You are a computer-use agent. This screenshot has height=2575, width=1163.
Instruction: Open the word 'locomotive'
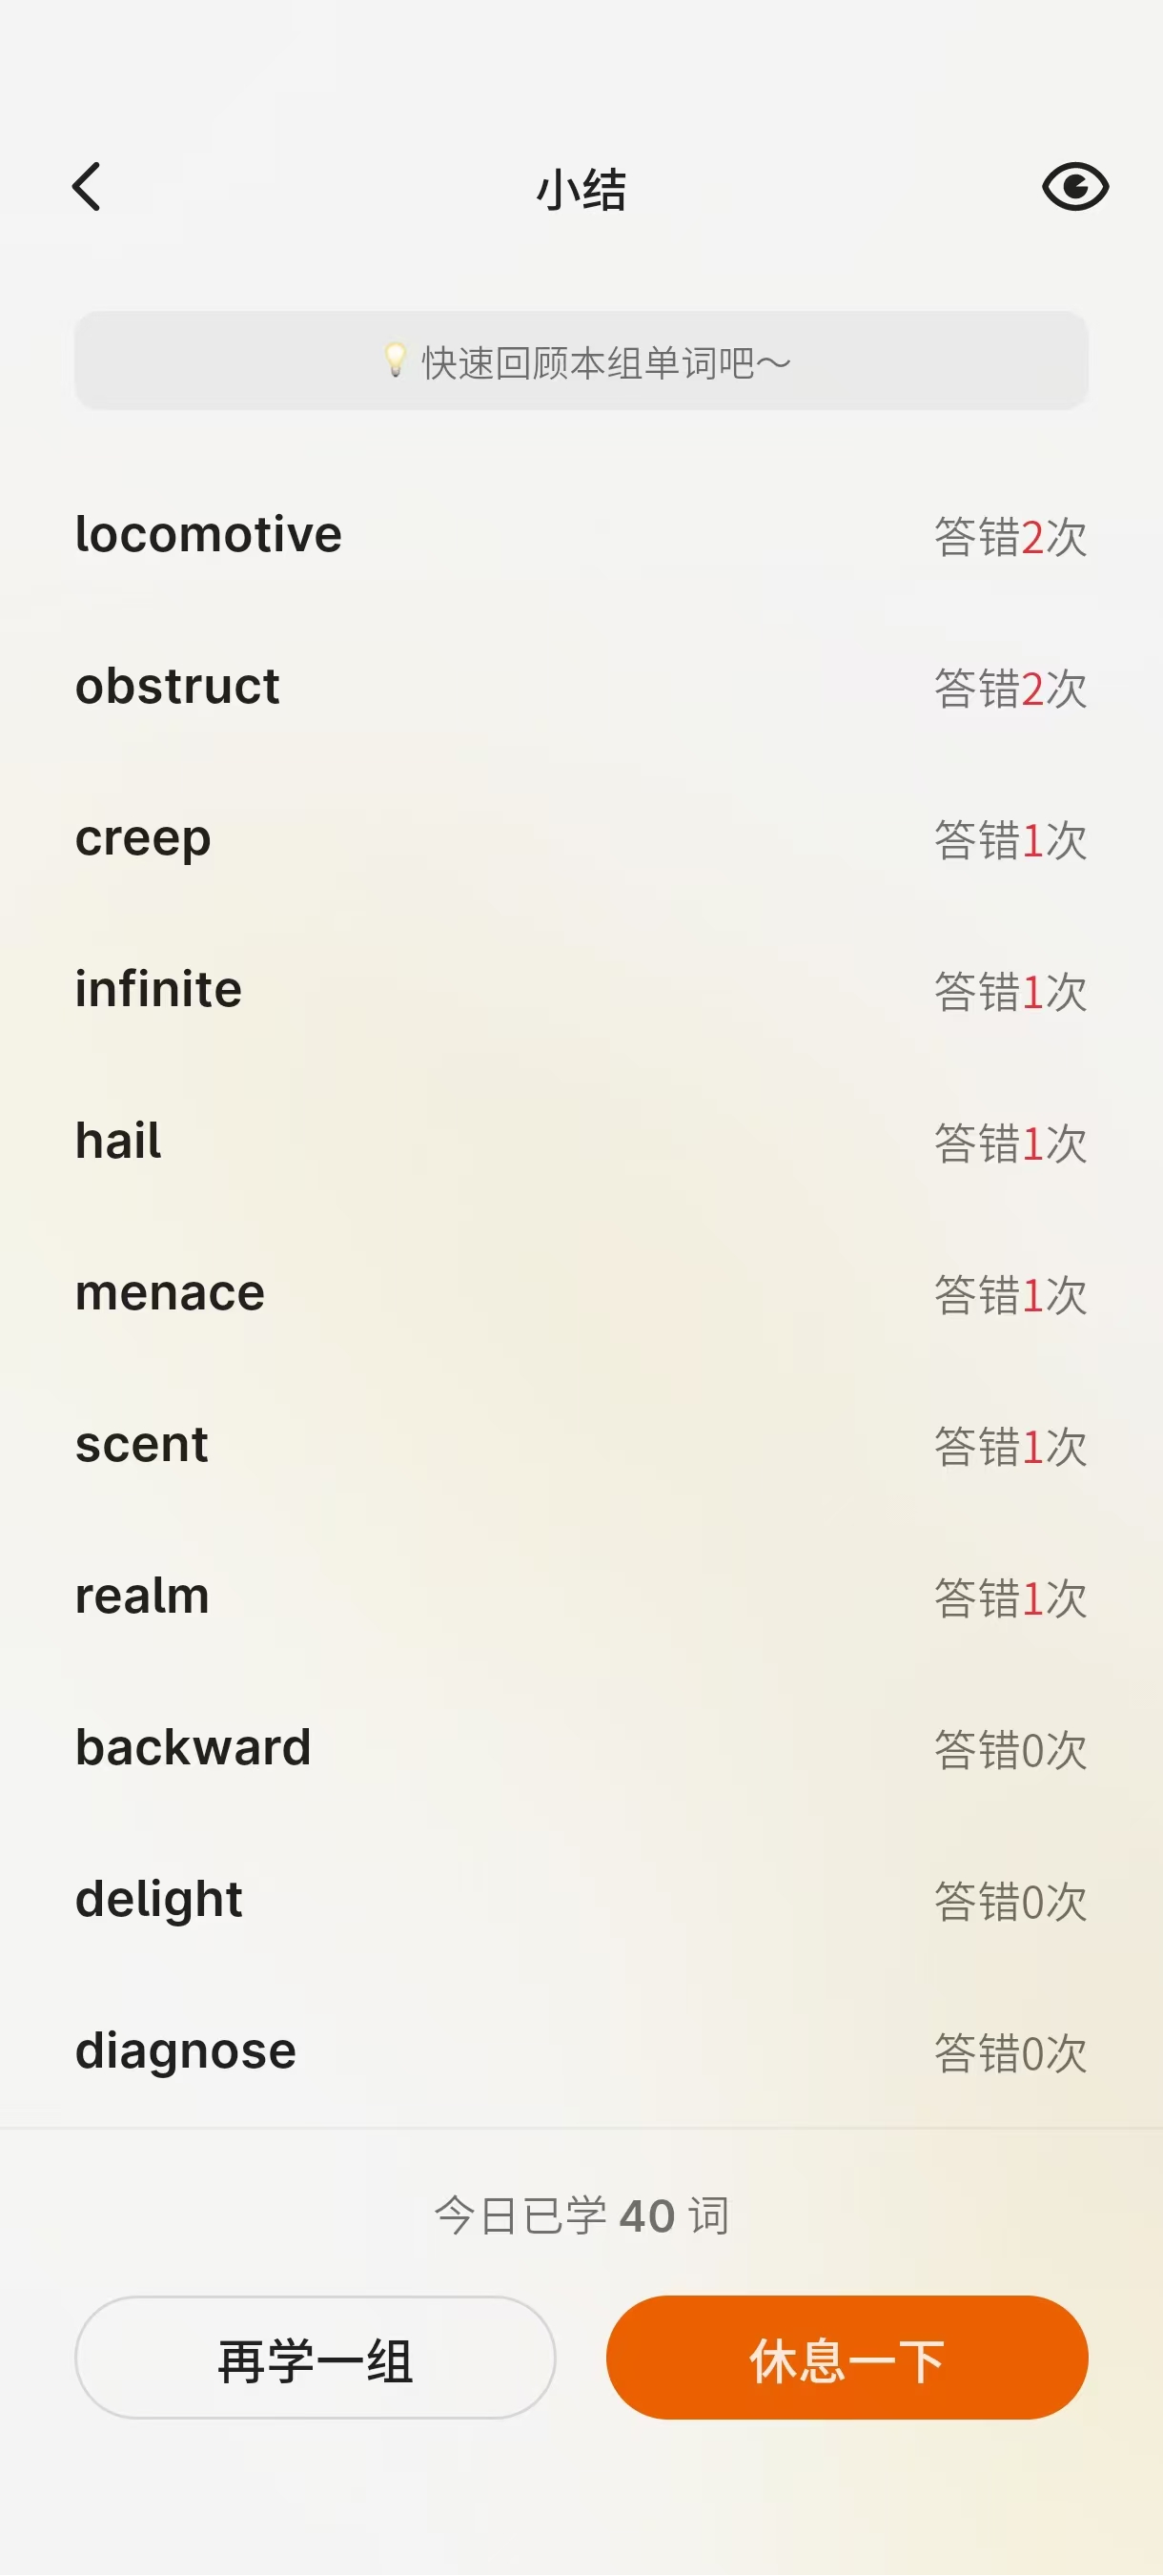209,534
